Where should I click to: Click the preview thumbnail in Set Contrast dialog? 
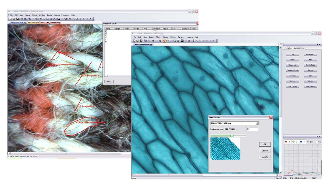pos(225,149)
